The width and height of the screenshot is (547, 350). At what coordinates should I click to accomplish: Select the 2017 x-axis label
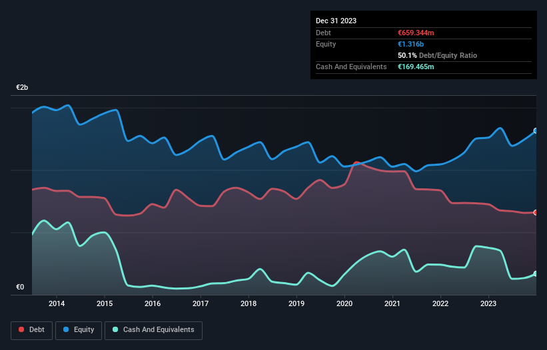coord(201,303)
